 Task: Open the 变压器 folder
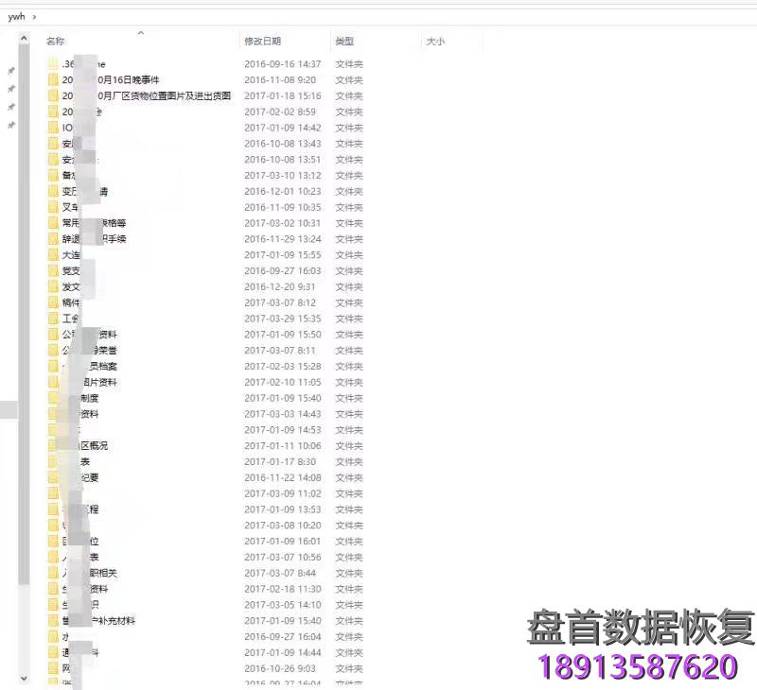tap(80, 191)
